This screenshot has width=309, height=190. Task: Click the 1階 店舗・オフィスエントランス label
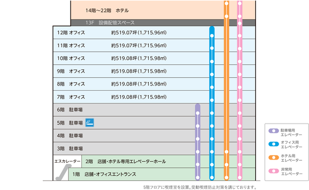click(104, 174)
